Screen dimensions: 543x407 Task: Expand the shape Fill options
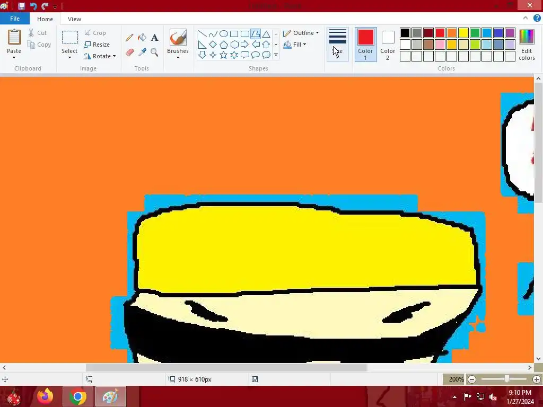[x=295, y=45]
